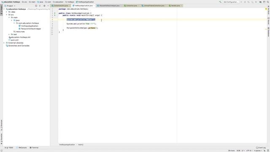Switch to the UnmodifiableCollection.java tab
Image resolution: width=270 pixels, height=152 pixels.
tap(154, 5)
